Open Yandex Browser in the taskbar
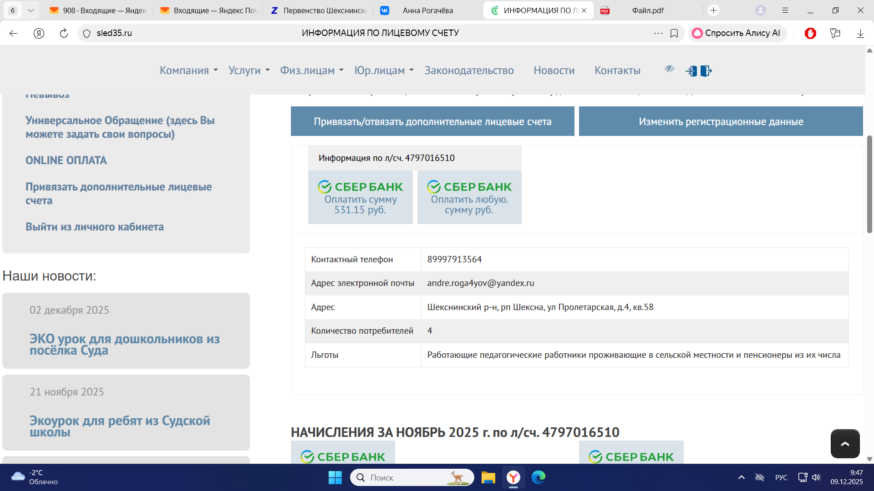This screenshot has height=491, width=874. coord(513,477)
